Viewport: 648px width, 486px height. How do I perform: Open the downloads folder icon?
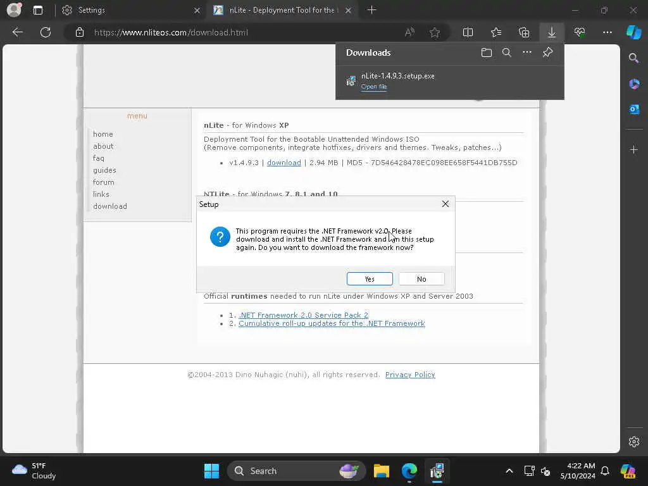click(487, 53)
